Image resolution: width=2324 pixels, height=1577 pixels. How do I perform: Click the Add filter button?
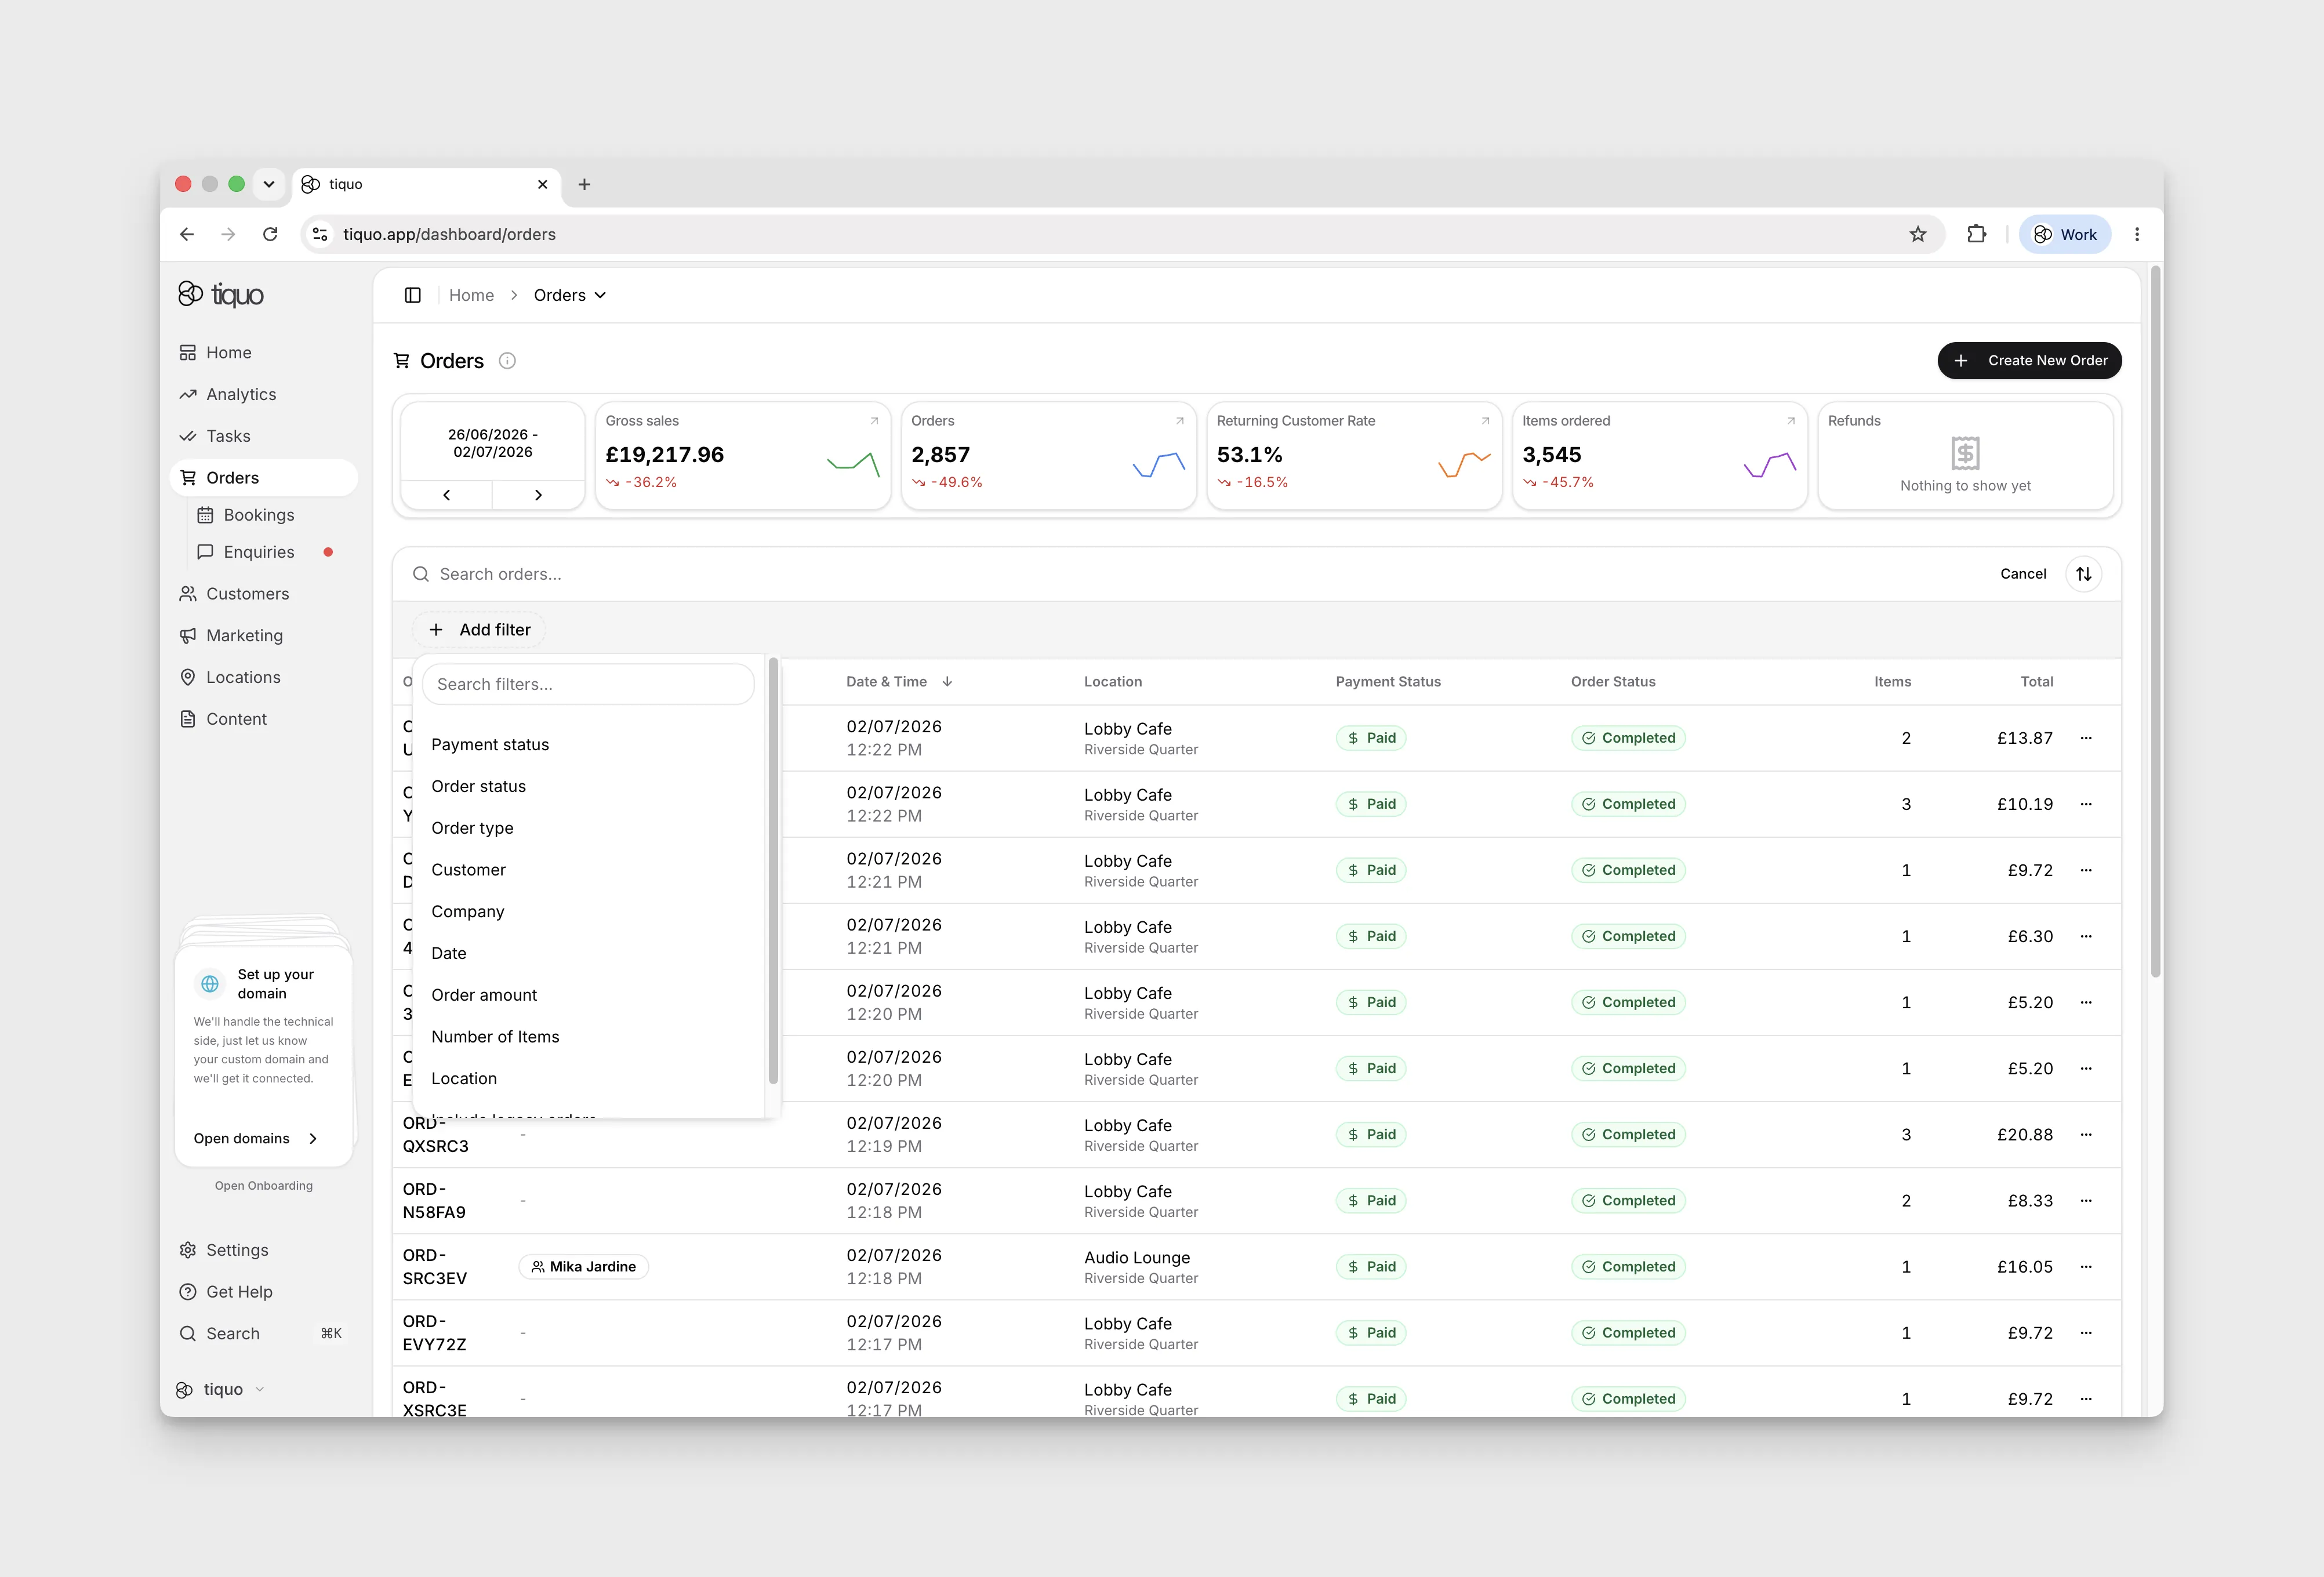click(479, 630)
